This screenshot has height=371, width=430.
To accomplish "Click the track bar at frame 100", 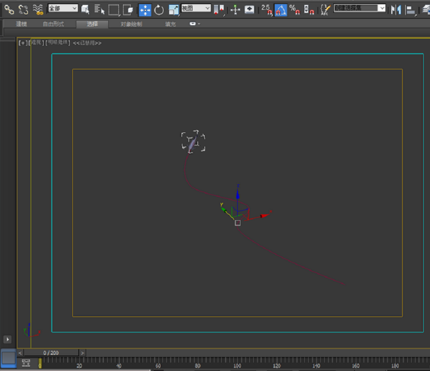I will point(237,363).
